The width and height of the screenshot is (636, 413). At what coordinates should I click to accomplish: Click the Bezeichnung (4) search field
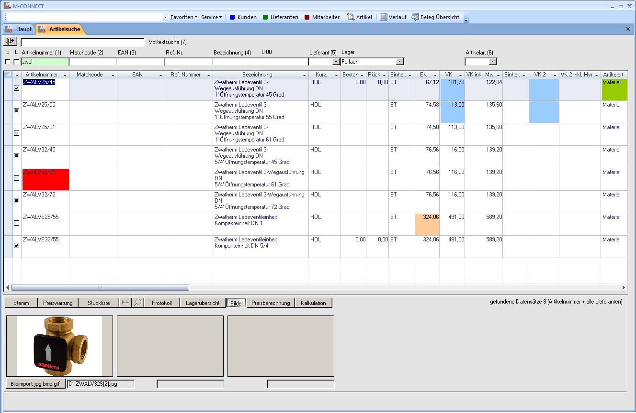coord(261,62)
